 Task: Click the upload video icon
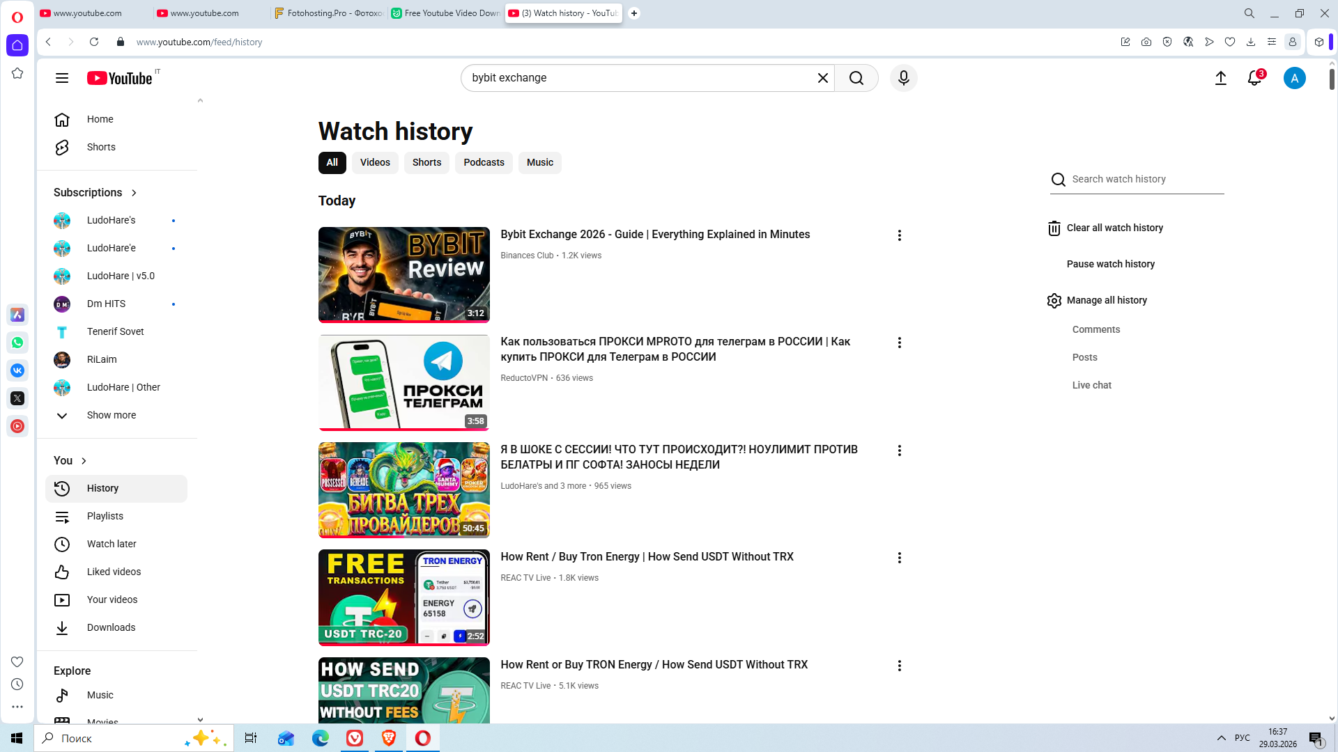pyautogui.click(x=1220, y=78)
